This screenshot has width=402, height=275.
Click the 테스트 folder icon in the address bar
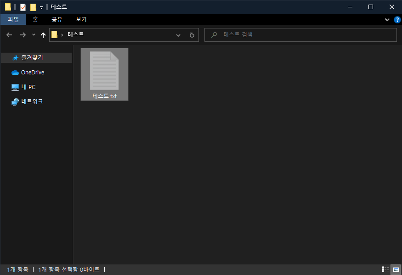[55, 34]
